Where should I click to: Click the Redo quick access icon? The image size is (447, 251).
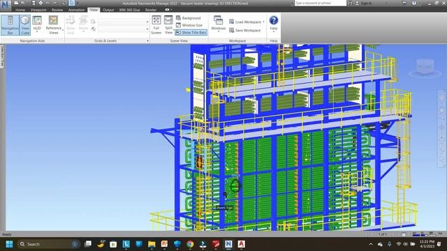point(54,3)
